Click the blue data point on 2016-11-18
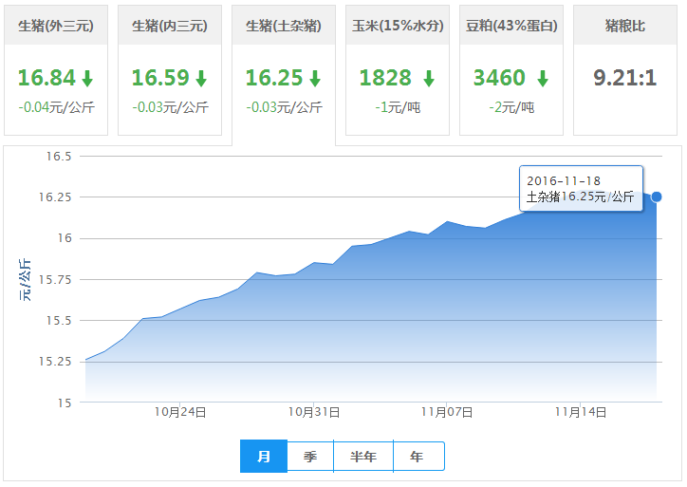 click(657, 197)
